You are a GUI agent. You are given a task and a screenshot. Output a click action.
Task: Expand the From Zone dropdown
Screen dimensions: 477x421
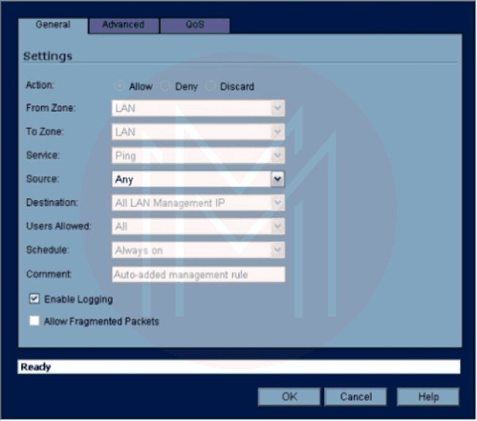coord(277,109)
